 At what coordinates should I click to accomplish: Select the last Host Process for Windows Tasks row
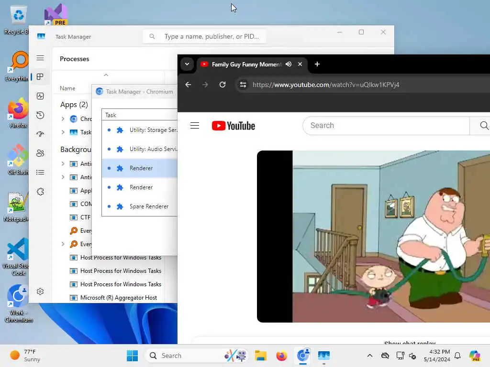tap(115, 284)
